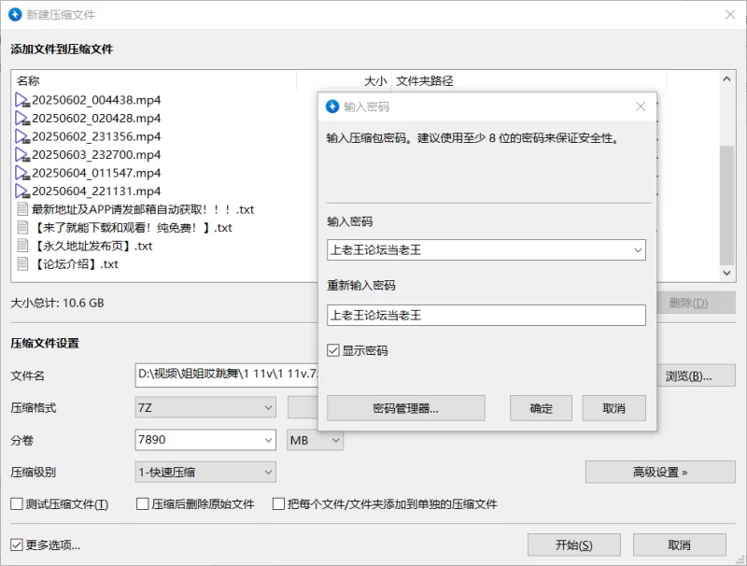The image size is (747, 566).
Task: Expand the 压缩级别 快速压缩 dropdown
Action: click(205, 473)
